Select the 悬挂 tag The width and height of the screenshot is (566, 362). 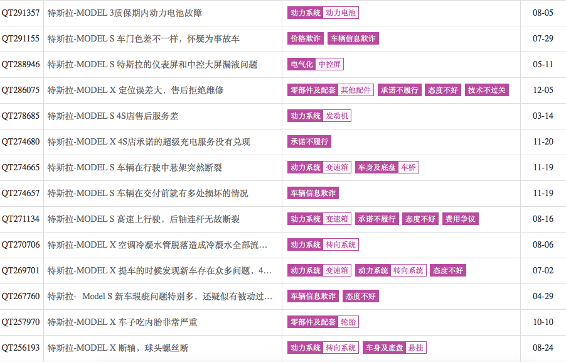[416, 348]
